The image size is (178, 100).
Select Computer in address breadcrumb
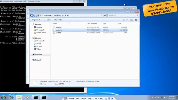pyautogui.click(x=48, y=15)
